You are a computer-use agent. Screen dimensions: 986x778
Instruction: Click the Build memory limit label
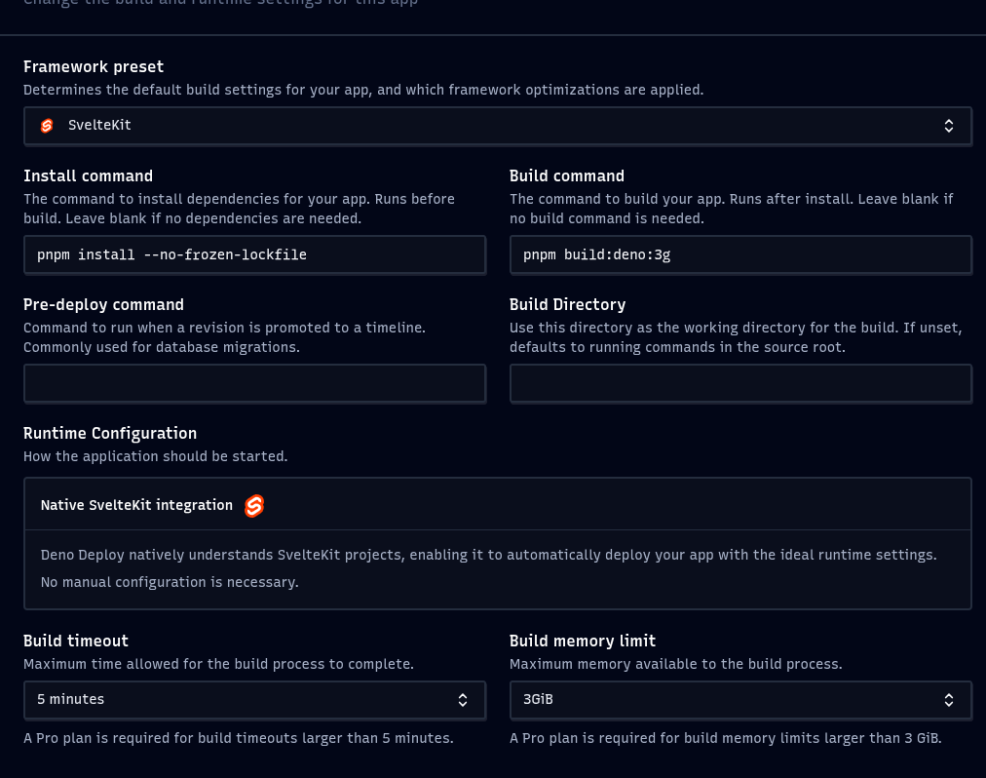583,642
